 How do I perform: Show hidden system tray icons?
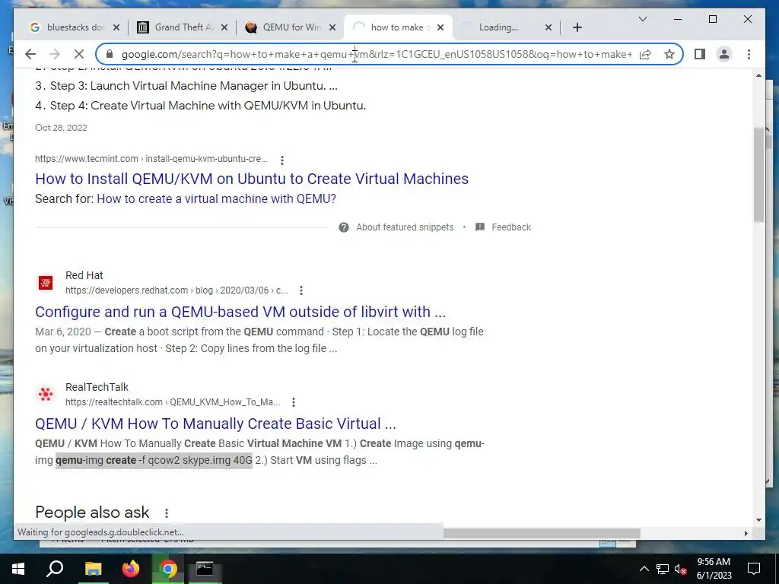coord(644,569)
